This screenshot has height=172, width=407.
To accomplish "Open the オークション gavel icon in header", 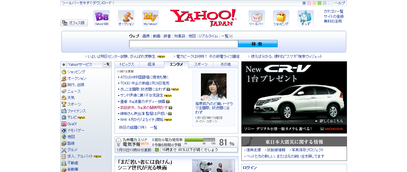I will [x=126, y=18].
